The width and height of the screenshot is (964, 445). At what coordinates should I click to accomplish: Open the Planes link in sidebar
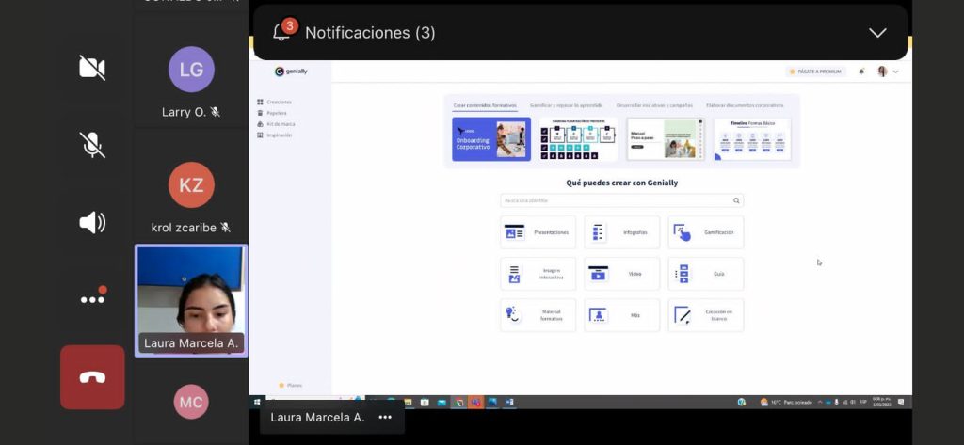(294, 385)
